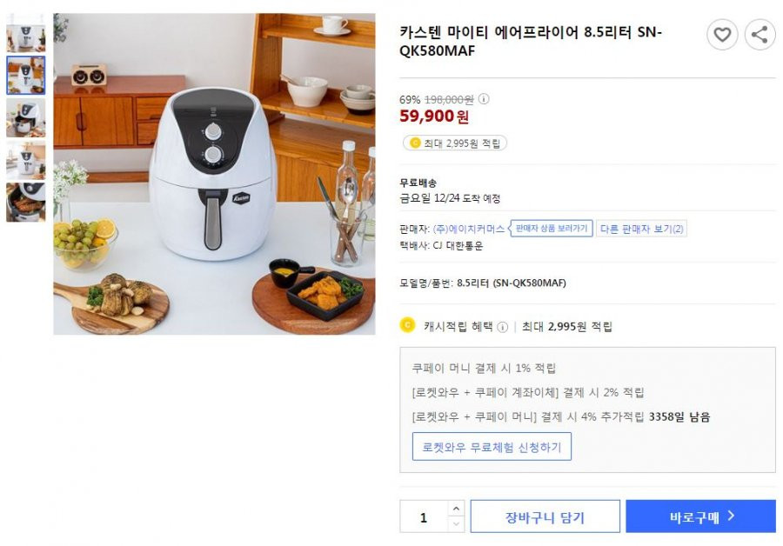Click 로켓와우 무료체험 신청하기 button
Image resolution: width=783 pixels, height=546 pixels.
coord(492,447)
